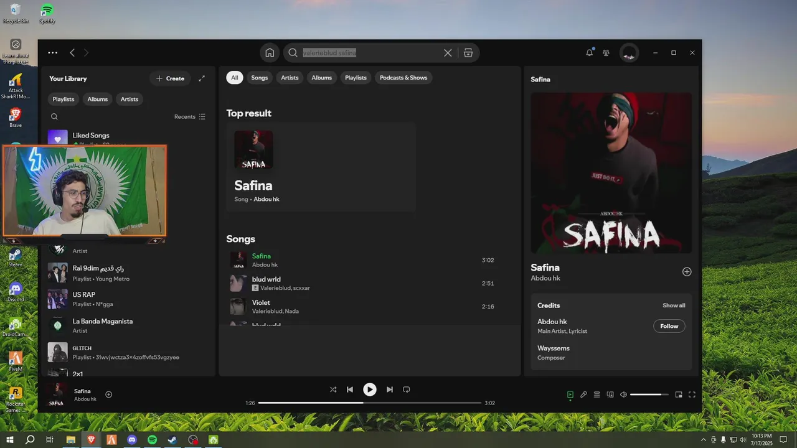Seek on the song progress bar
This screenshot has height=448, width=797.
[x=370, y=403]
